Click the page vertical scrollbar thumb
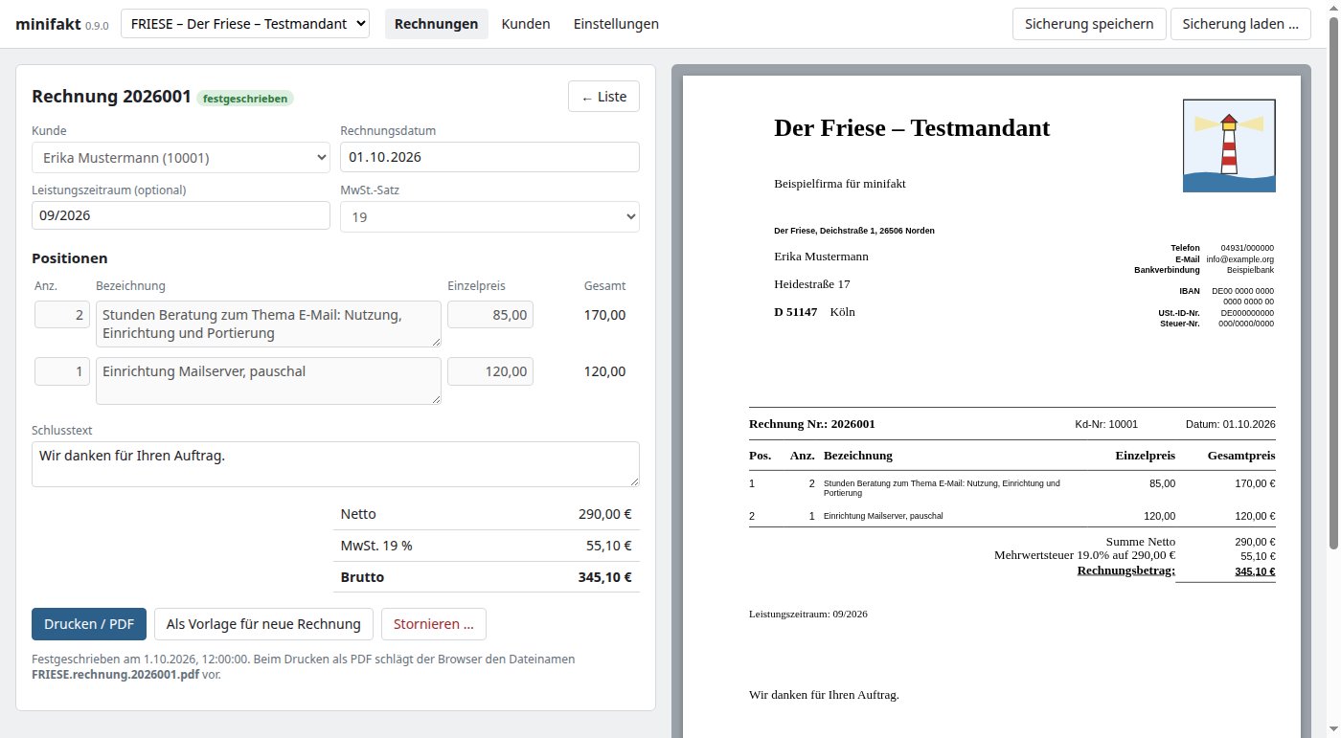 click(x=1333, y=283)
